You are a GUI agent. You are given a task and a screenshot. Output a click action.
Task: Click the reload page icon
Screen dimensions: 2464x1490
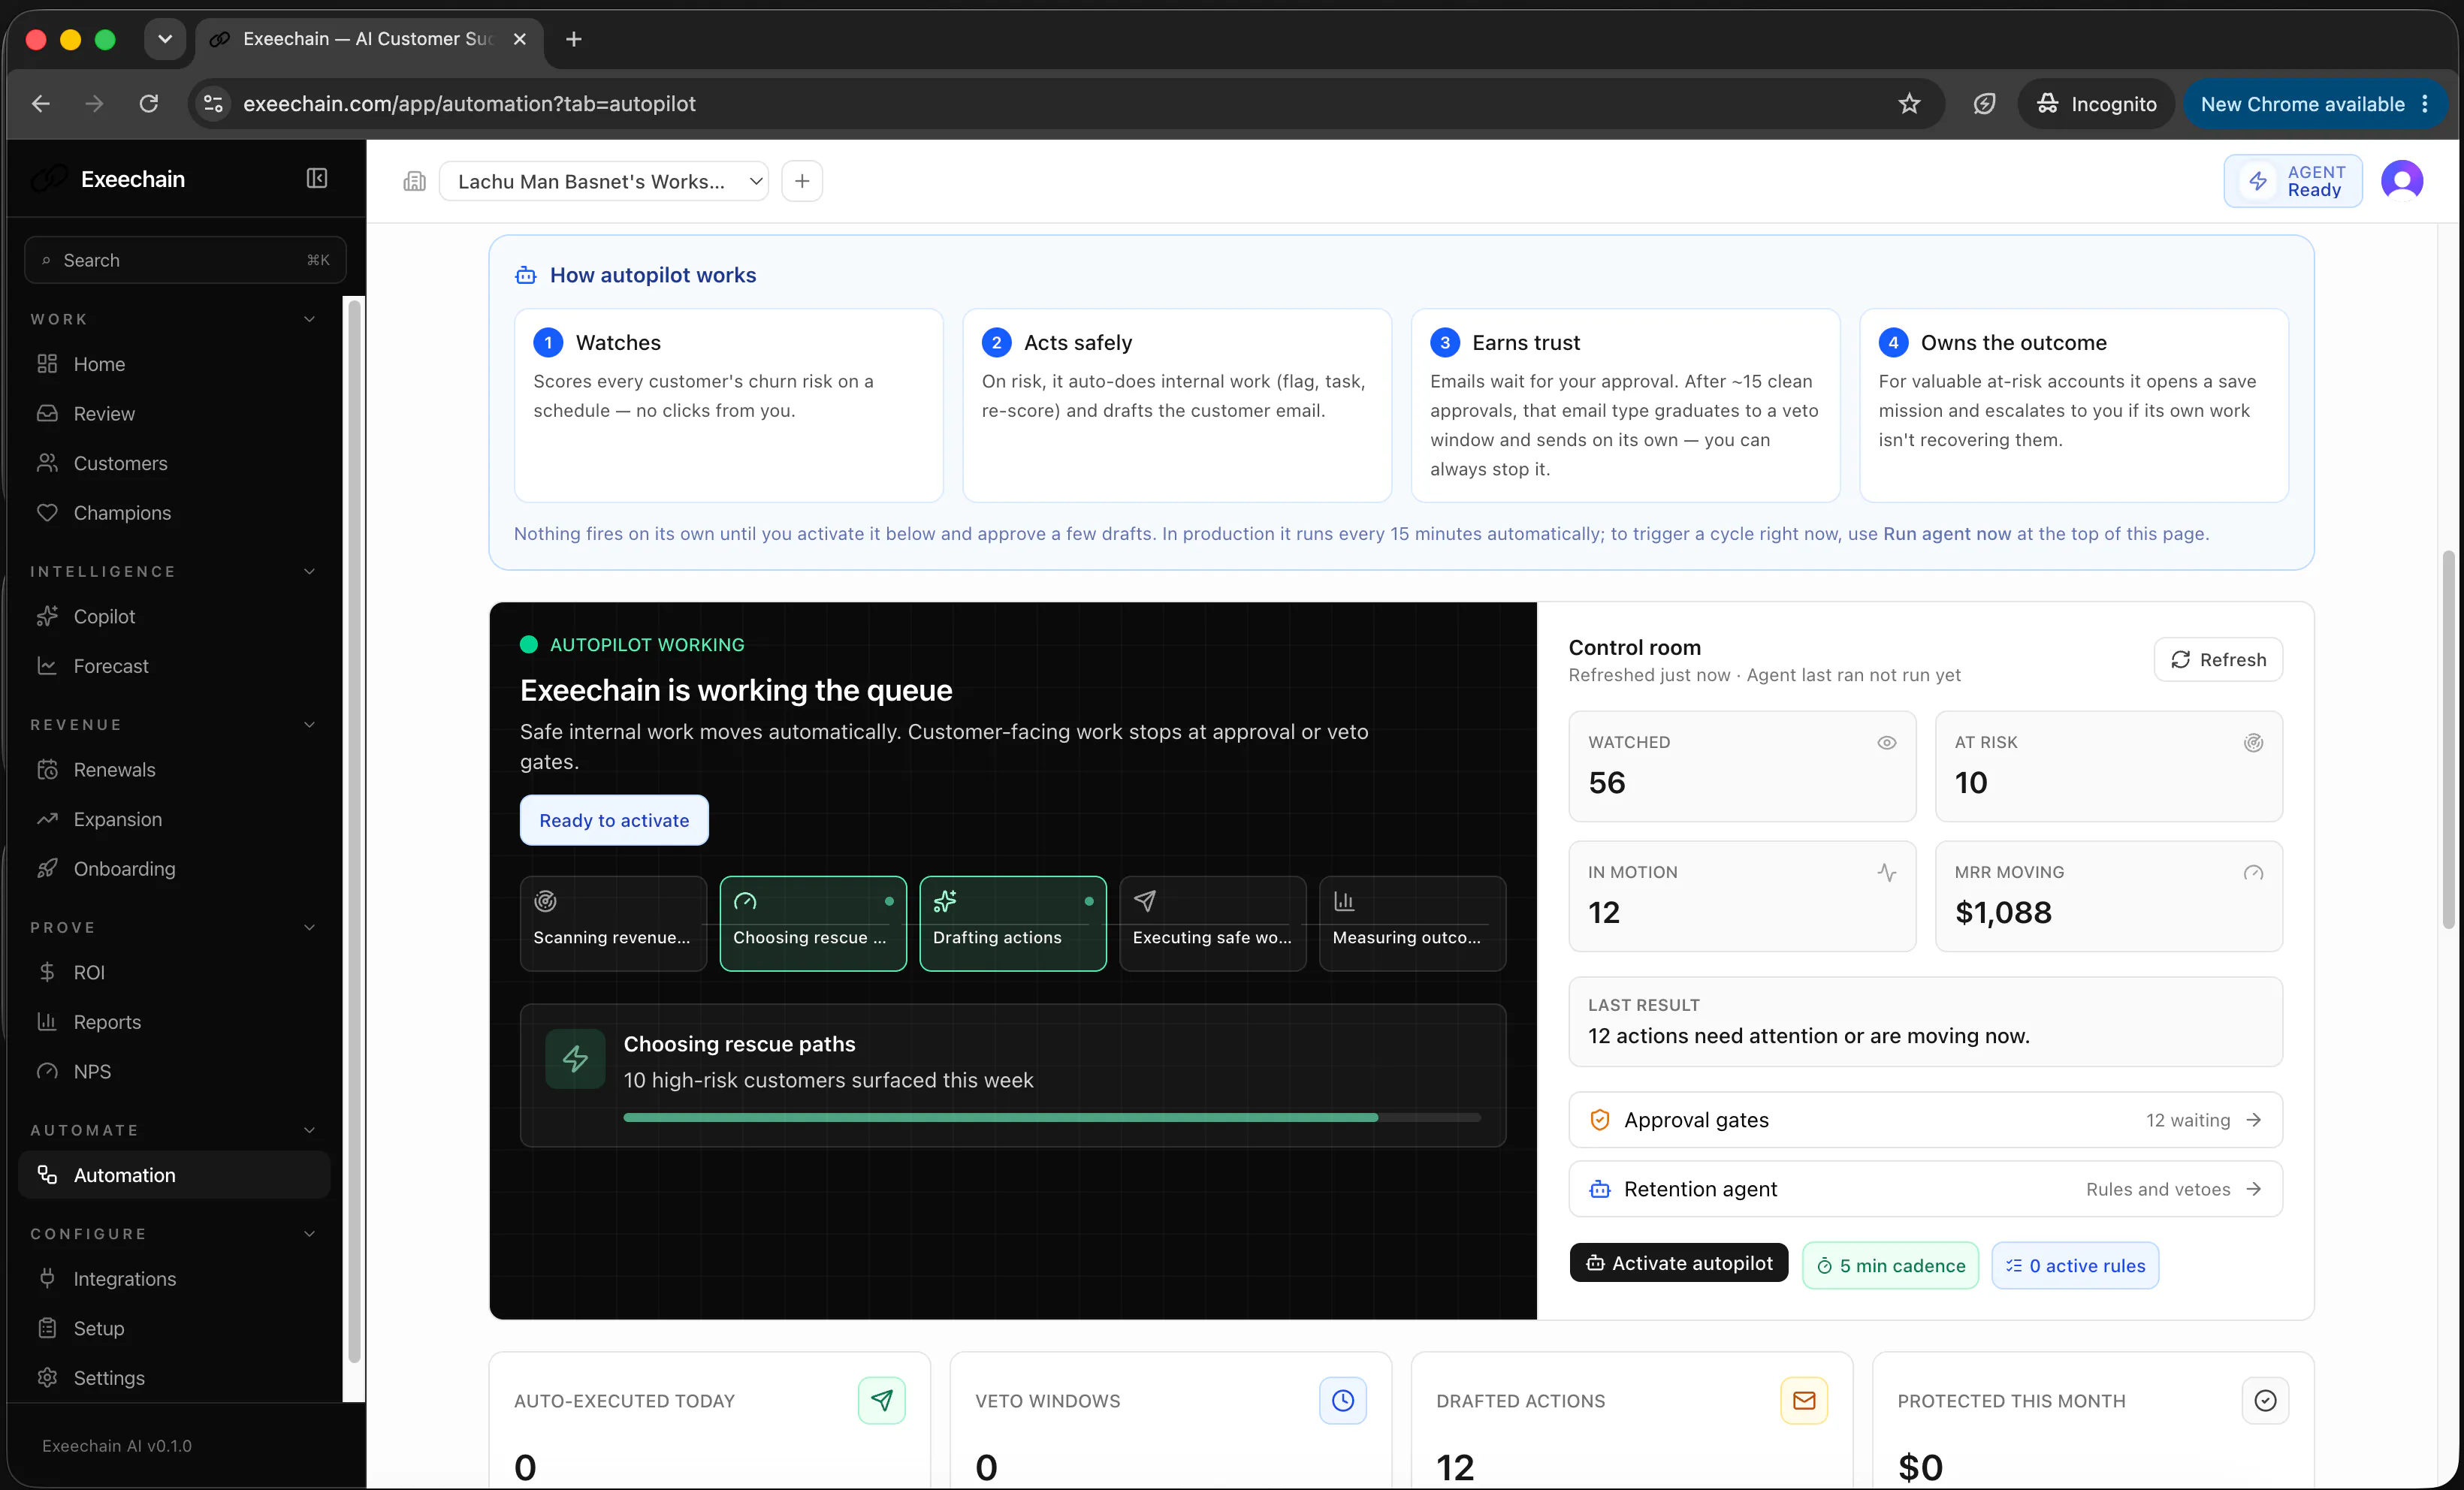point(149,104)
